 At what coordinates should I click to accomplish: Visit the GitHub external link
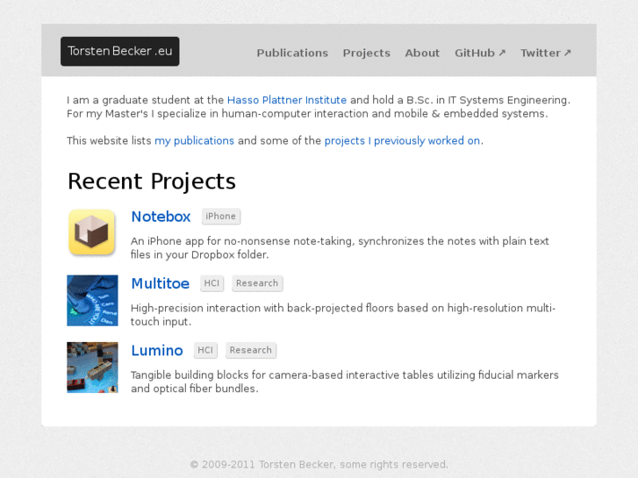480,54
